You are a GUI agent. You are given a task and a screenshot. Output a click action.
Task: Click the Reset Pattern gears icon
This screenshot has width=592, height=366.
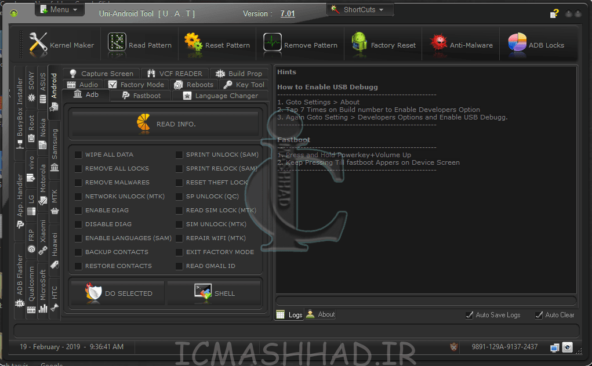pos(193,42)
